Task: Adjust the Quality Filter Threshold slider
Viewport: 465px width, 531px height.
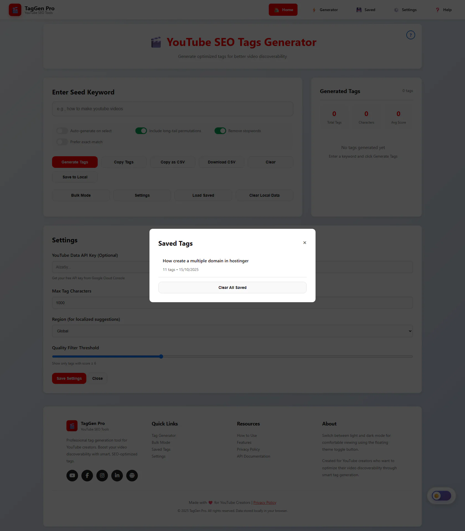Action: click(161, 356)
